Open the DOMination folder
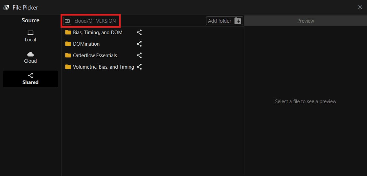This screenshot has width=367, height=176. [x=82, y=44]
